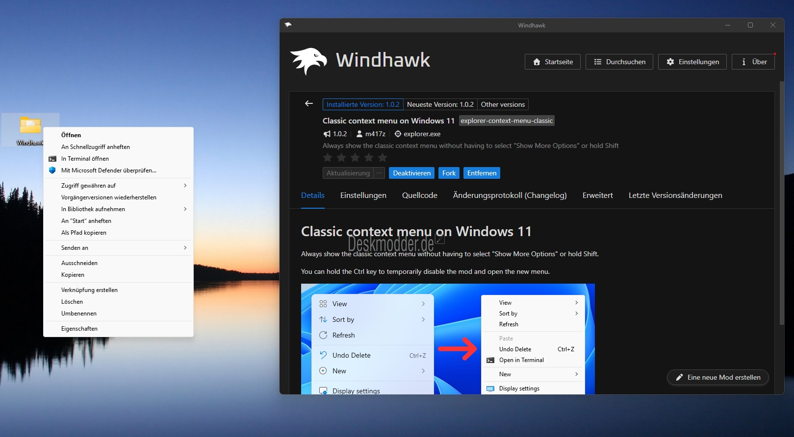
Task: Select Installierte Version: 1.0.2
Action: click(363, 104)
